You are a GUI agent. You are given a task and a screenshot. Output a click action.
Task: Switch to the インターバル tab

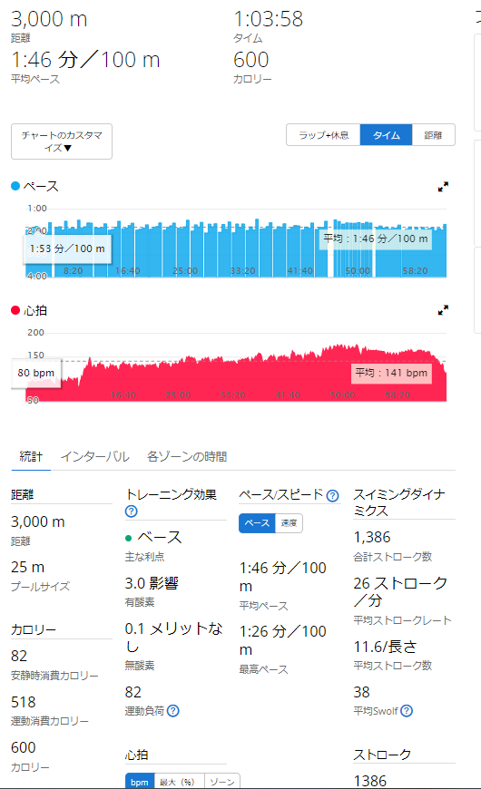click(x=95, y=456)
